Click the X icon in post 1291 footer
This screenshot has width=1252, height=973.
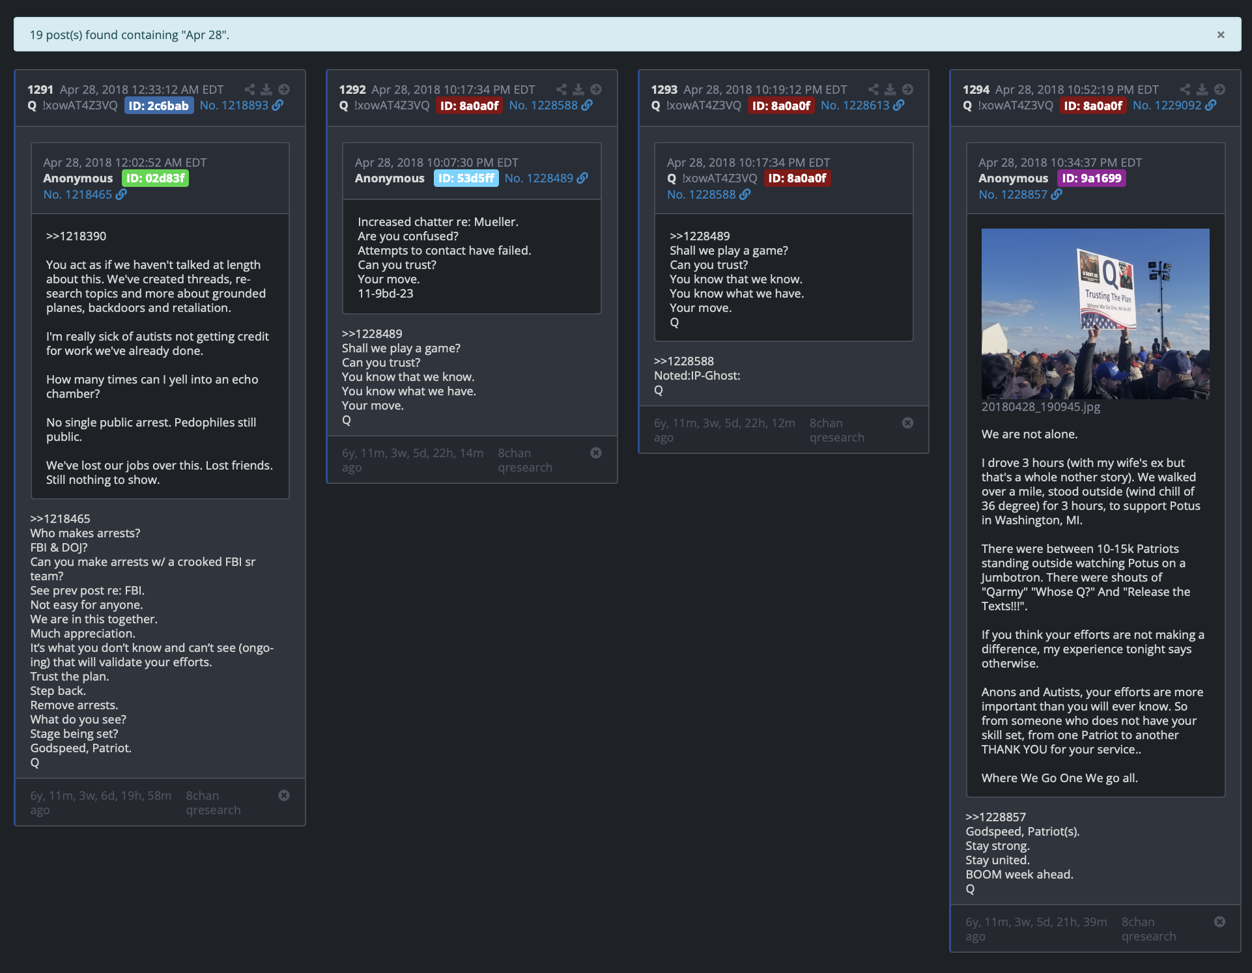click(x=284, y=795)
